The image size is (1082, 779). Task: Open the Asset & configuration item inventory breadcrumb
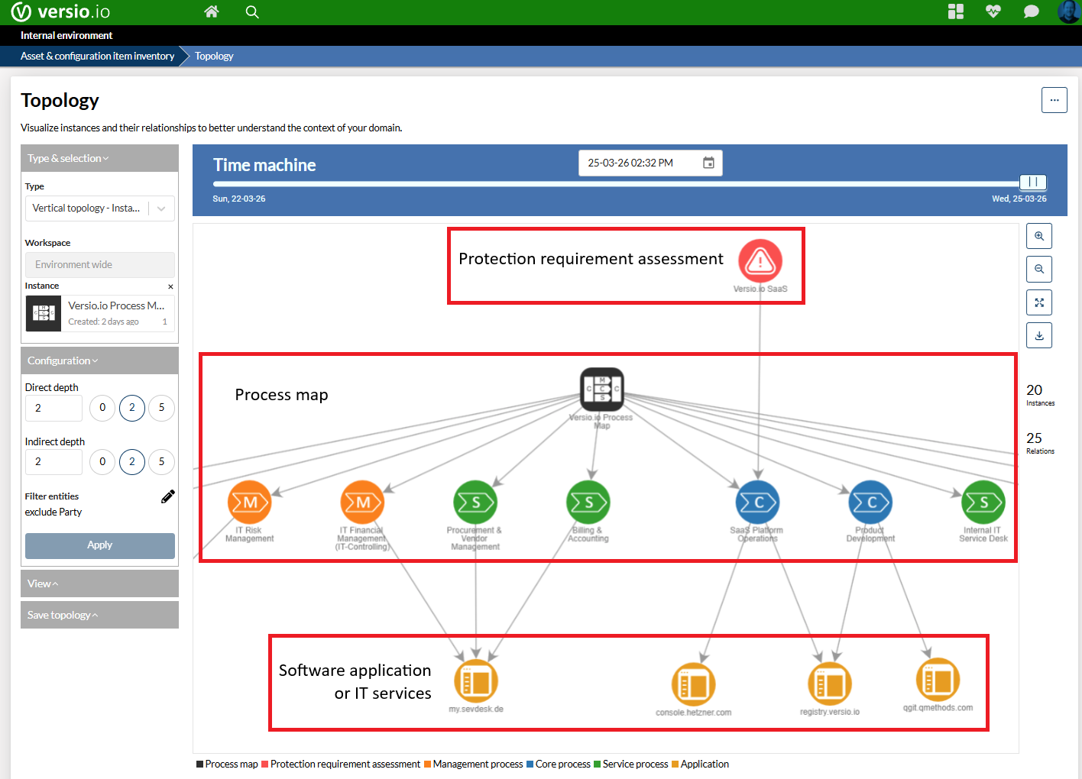(96, 56)
